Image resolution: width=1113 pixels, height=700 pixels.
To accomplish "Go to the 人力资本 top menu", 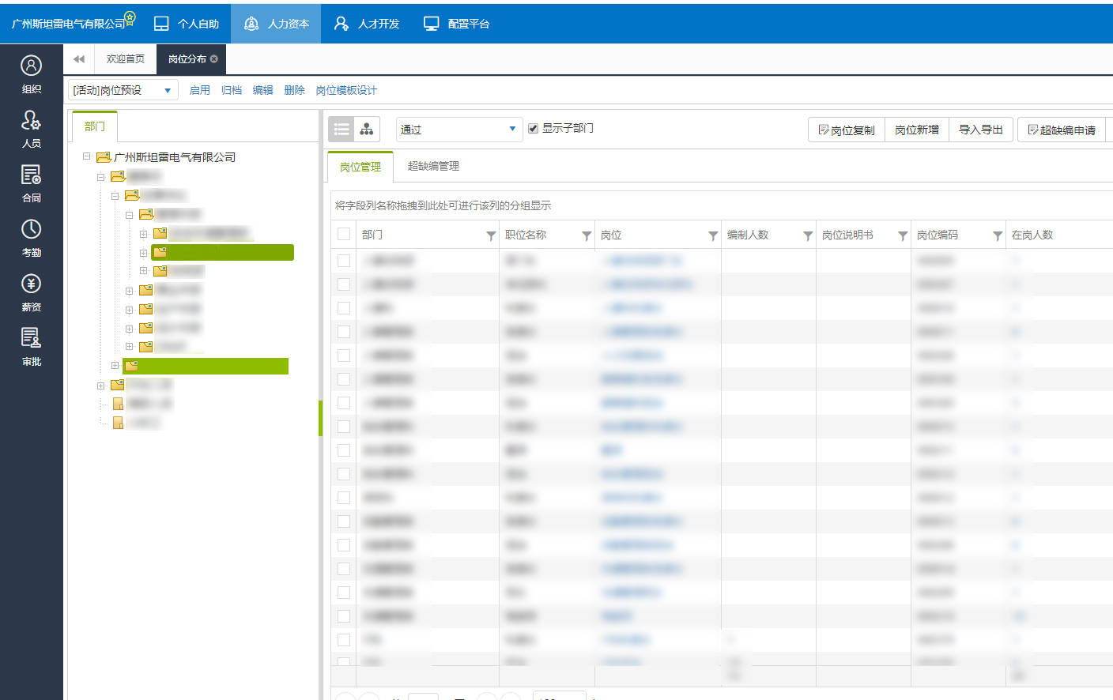I will pos(276,24).
